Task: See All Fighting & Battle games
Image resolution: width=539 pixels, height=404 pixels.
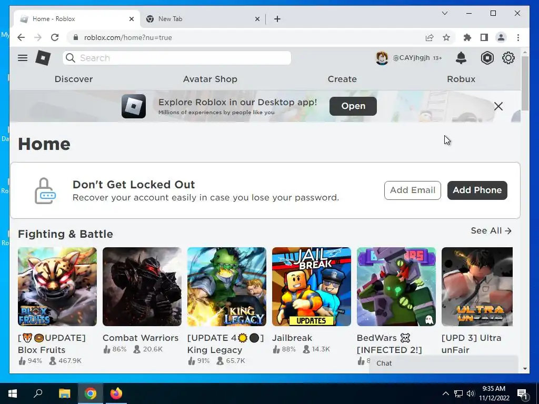Action: pyautogui.click(x=491, y=230)
